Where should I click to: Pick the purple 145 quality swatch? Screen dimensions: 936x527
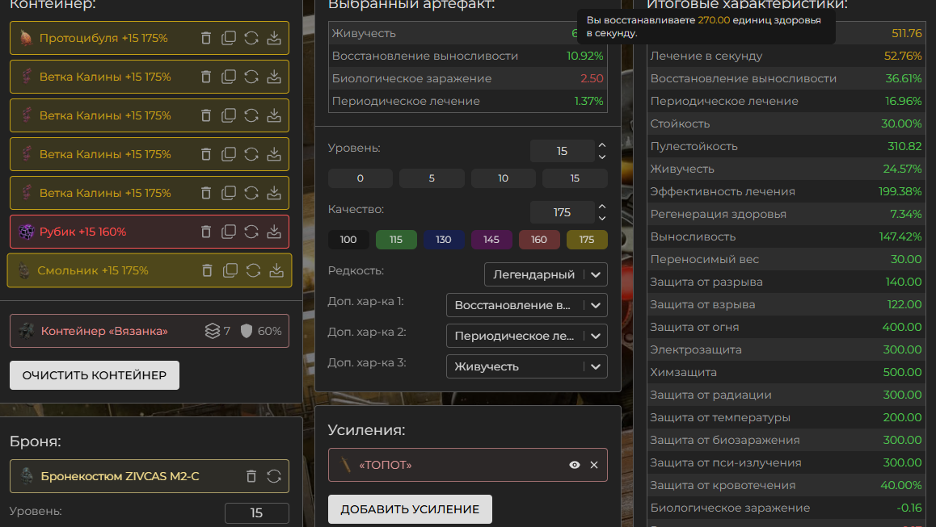(x=491, y=240)
